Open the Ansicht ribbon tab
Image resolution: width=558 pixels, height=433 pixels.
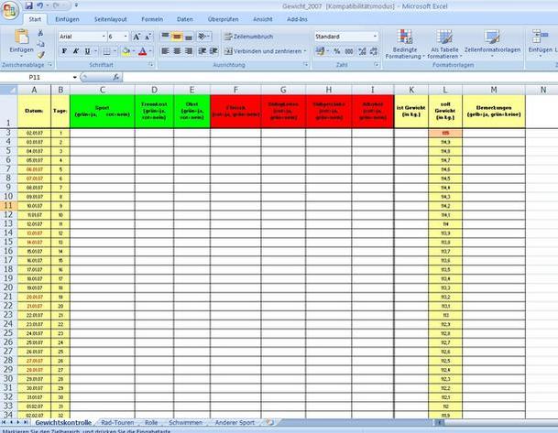pyautogui.click(x=263, y=19)
